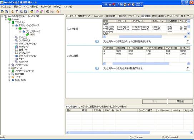Expand the リソース tree node
The image size is (194, 140).
click(9, 68)
